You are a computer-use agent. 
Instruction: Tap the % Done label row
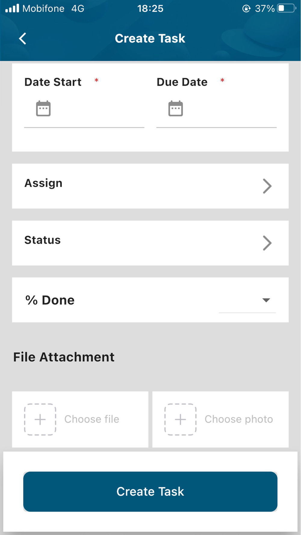(150, 300)
